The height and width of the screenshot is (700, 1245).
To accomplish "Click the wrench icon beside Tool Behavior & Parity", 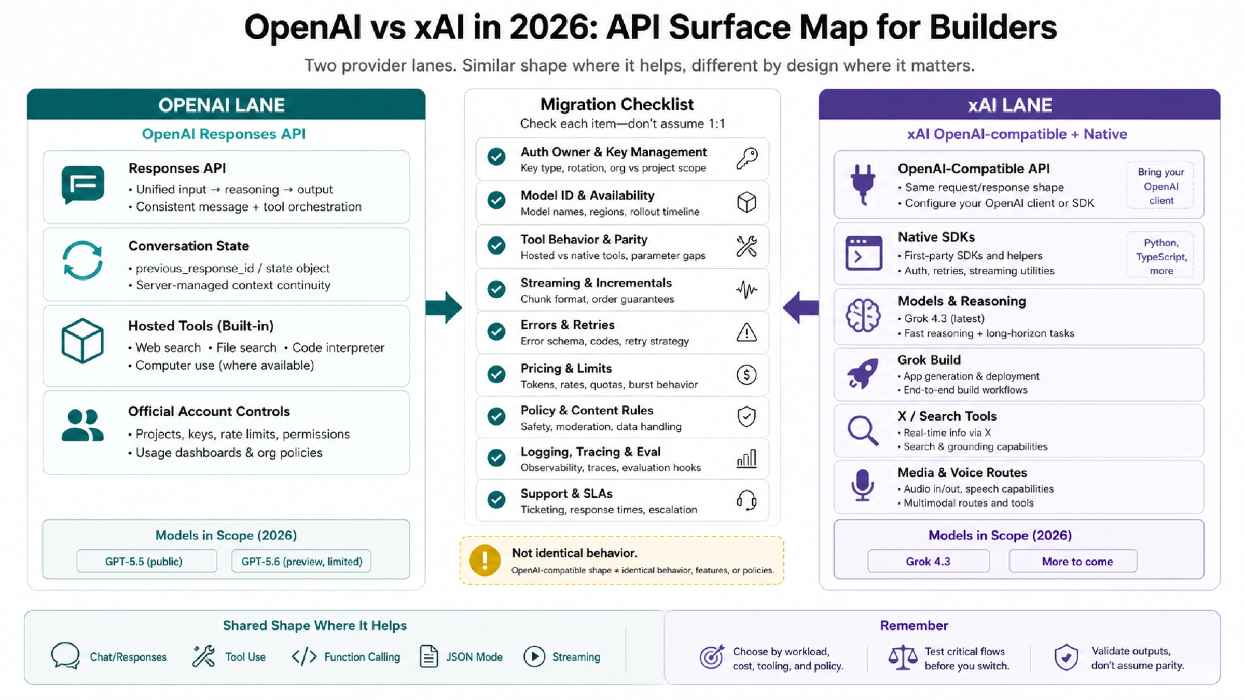I will 746,246.
